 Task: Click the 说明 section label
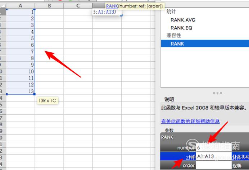[169, 99]
